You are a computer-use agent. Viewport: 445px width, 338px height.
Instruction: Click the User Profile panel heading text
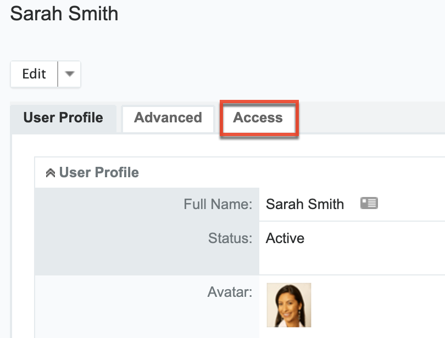99,172
